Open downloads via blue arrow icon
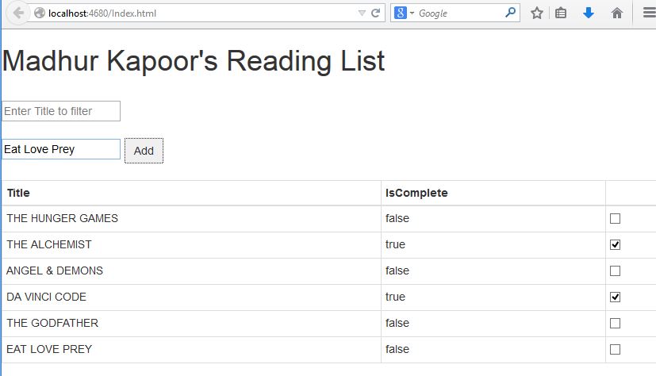 tap(589, 13)
